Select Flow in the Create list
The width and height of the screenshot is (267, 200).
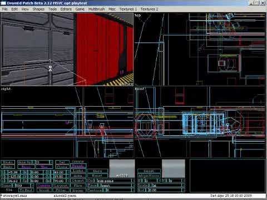[78, 186]
